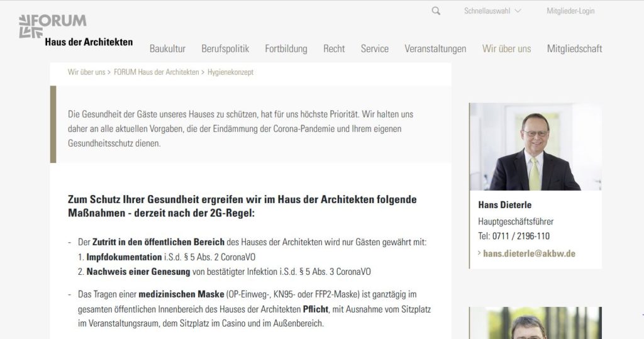Go to the Mitgliedschaft menu
Image resolution: width=644 pixels, height=339 pixels.
[574, 48]
